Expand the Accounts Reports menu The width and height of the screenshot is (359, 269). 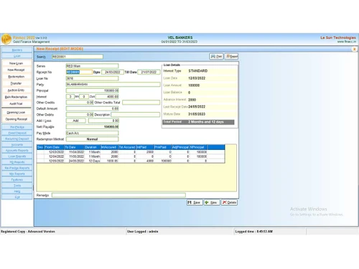click(x=17, y=151)
